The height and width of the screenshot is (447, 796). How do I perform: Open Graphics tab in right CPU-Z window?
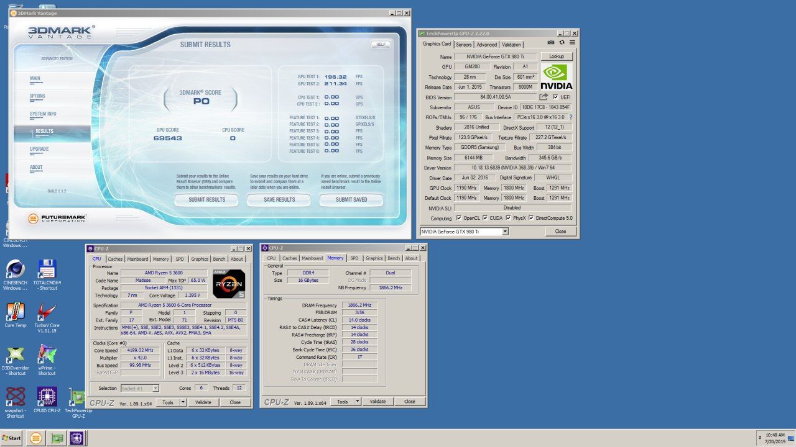(374, 258)
